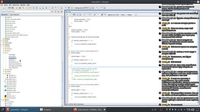Image resolution: width=200 pixels, height=112 pixels.
Task: Expand the Fonts folder
Action: 2,41
